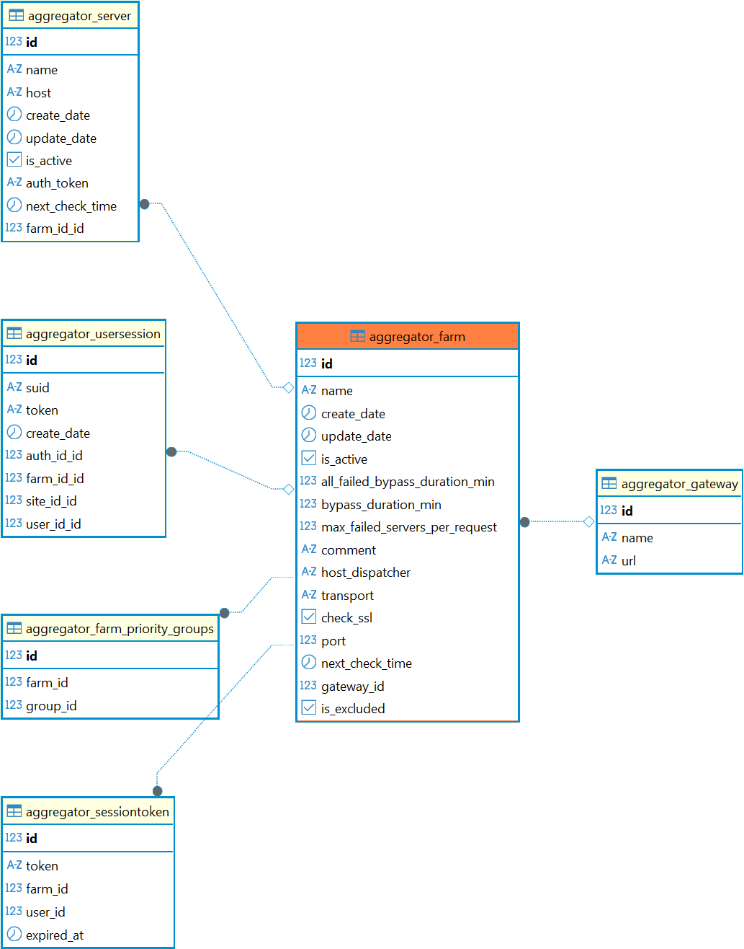Click the table icon beside aggregator_server title

(16, 15)
